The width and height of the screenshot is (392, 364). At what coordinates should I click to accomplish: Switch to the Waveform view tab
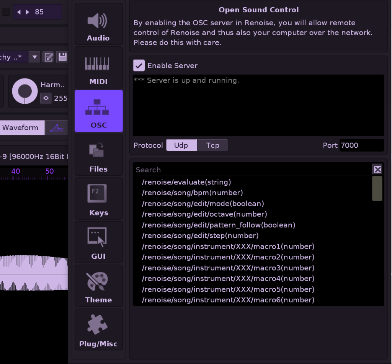(22, 127)
